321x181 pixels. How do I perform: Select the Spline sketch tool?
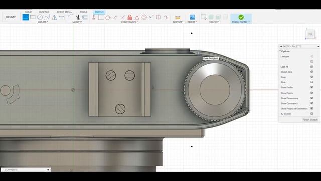point(47,17)
